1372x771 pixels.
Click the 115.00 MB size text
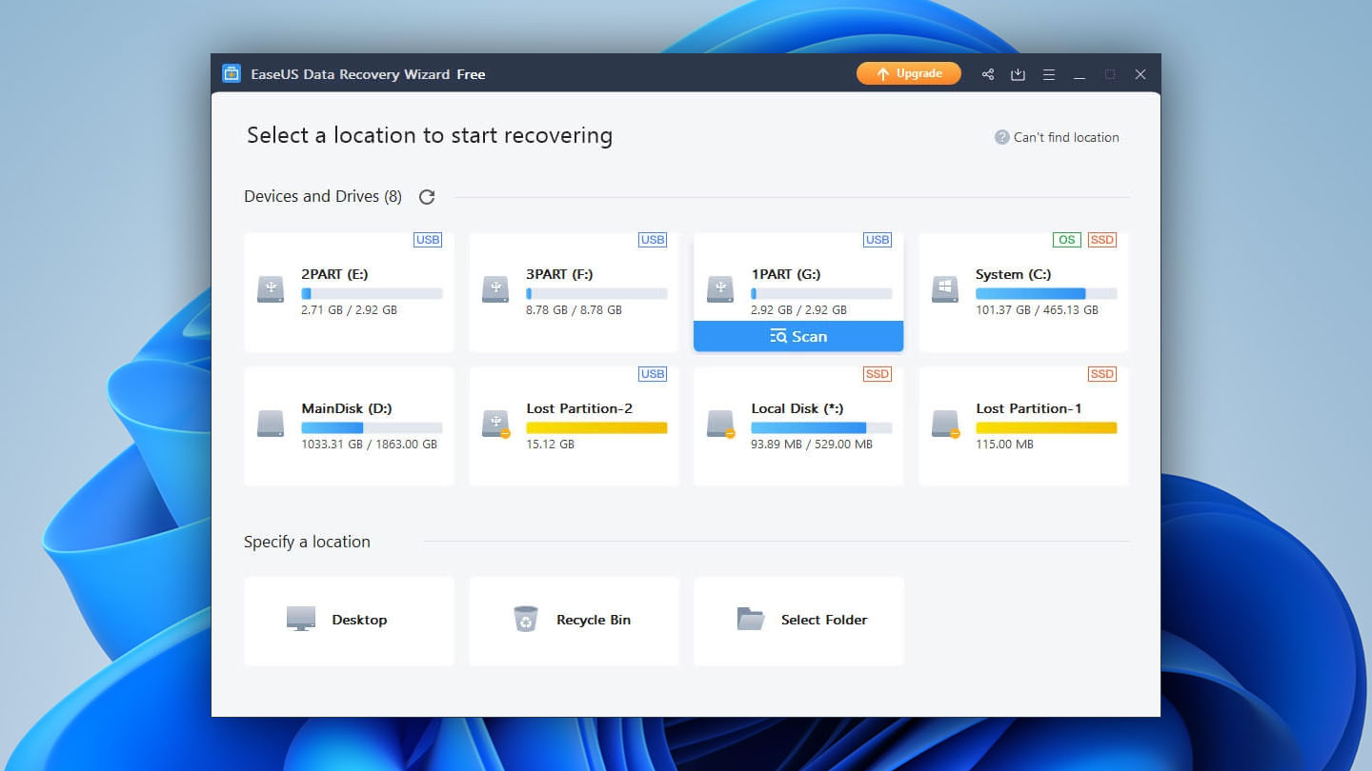click(1004, 445)
